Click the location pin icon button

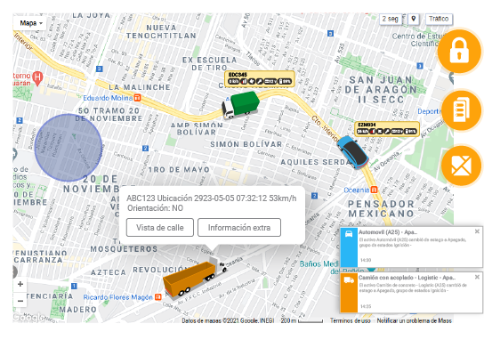click(414, 20)
